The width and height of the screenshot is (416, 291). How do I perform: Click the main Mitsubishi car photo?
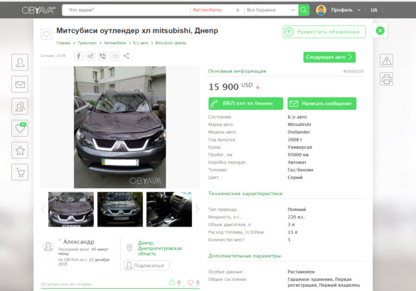119,127
